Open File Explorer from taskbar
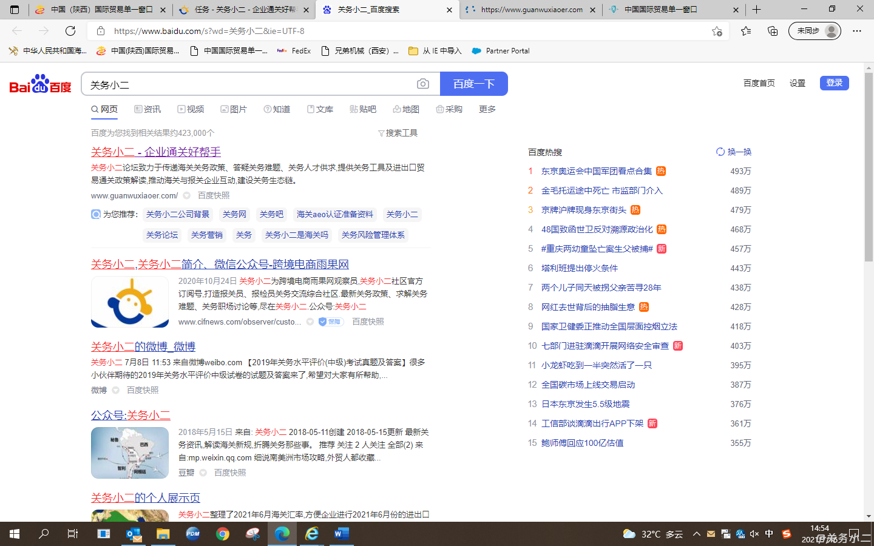Screen dimensions: 874x546 coord(163,534)
